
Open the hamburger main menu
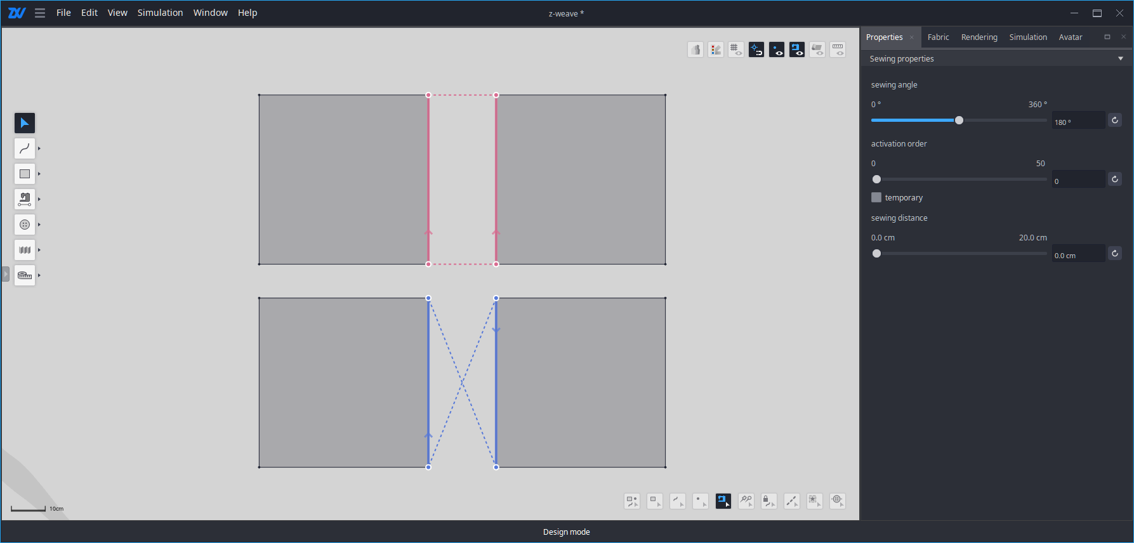[40, 13]
